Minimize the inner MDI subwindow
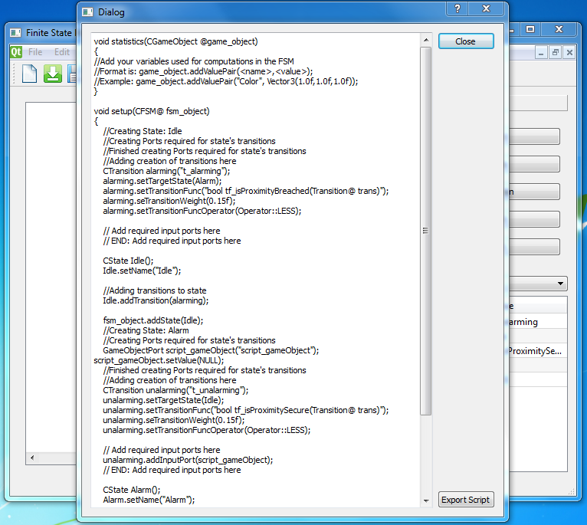This screenshot has width=587, height=525. tap(541, 52)
